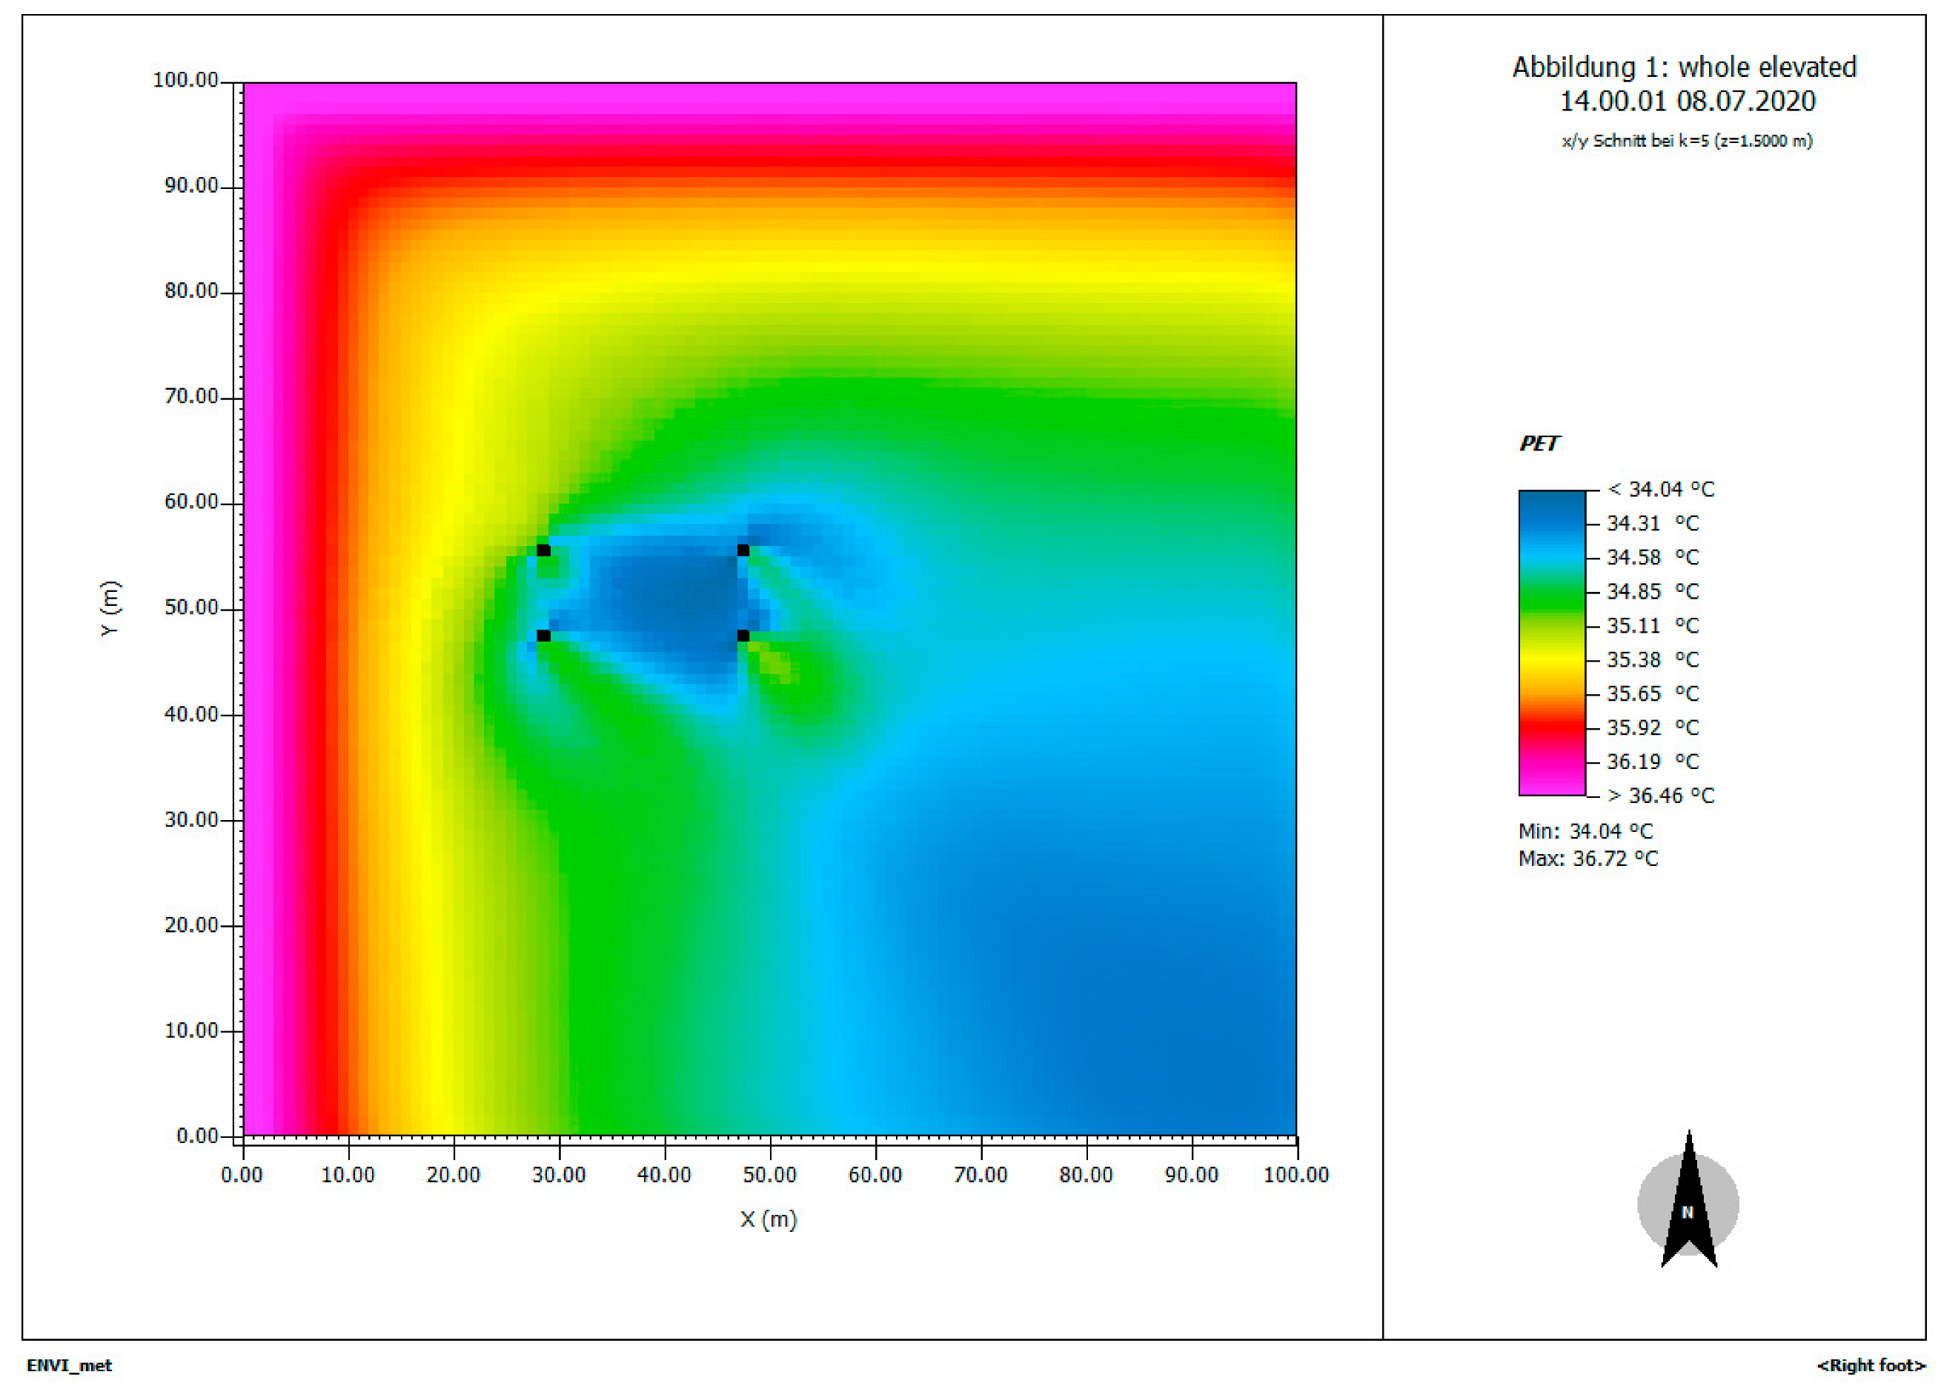The height and width of the screenshot is (1389, 1941).
Task: Click the lower-right black square marker on map
Action: tap(743, 636)
